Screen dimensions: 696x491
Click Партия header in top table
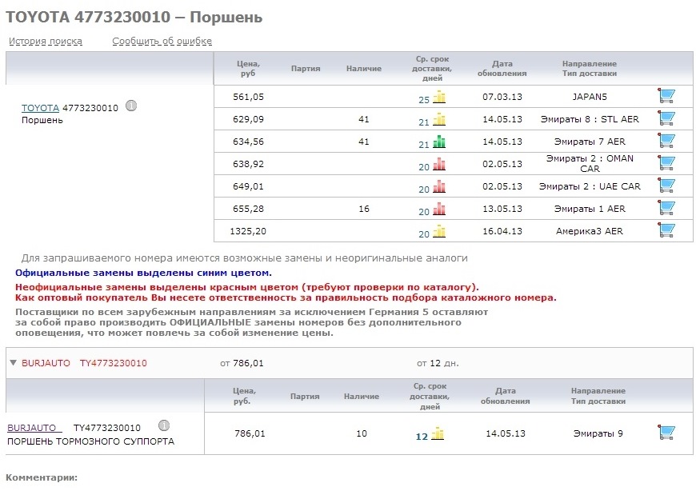click(x=306, y=68)
